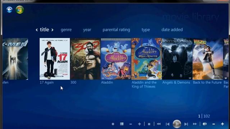Screen dimensions: 230x129
Task: Click the channel down minus button
Action: click(x=130, y=124)
